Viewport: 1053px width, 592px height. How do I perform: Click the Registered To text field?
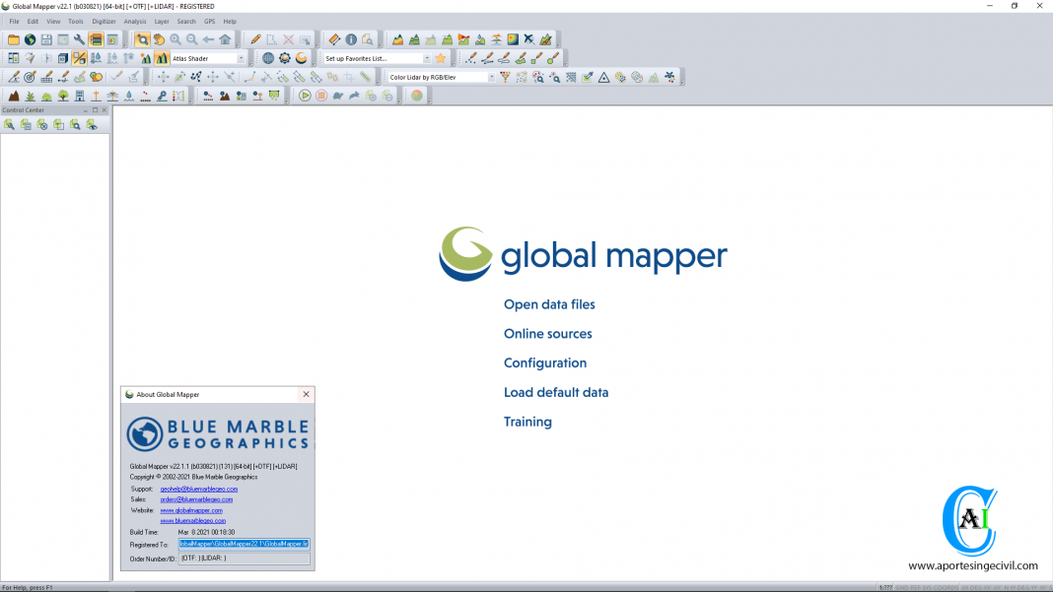(x=245, y=545)
